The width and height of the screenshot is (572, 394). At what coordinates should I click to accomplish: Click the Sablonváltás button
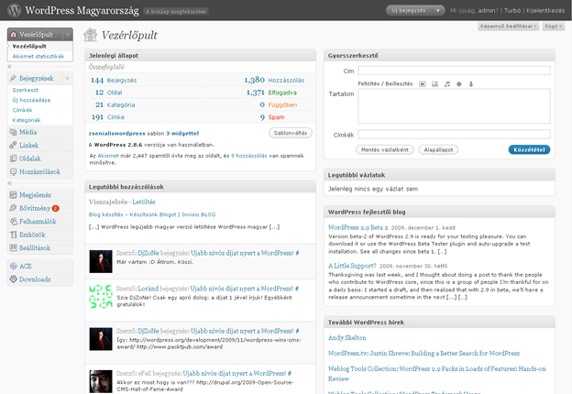click(291, 133)
